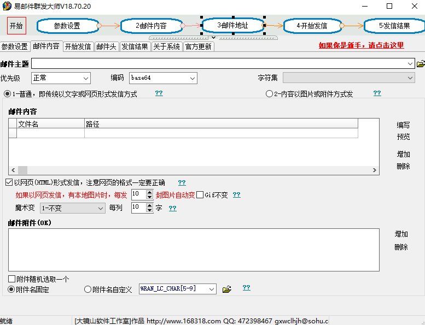425x325 pixels.
Task: Click the 如果你是新手，请点击这里 link
Action: pos(361,45)
